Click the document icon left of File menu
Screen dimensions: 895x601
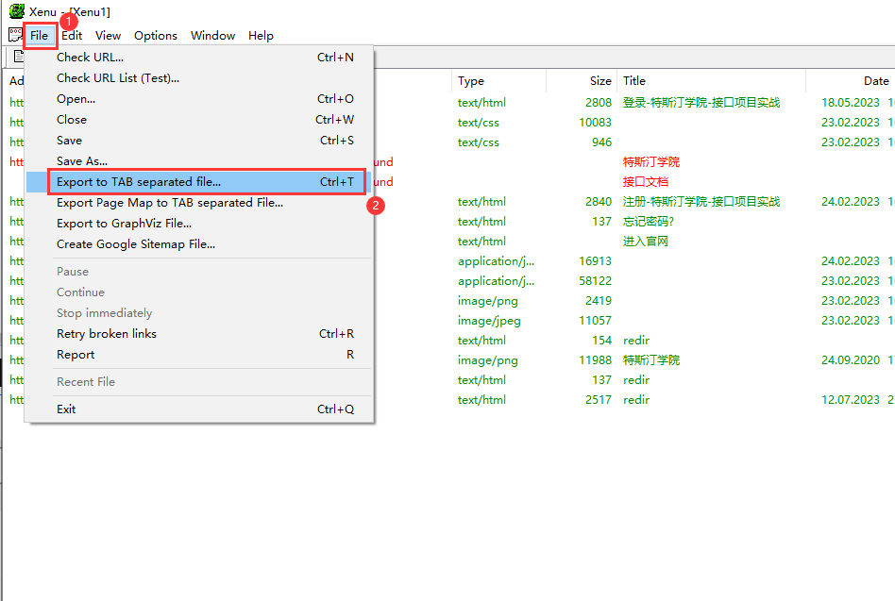tap(15, 35)
